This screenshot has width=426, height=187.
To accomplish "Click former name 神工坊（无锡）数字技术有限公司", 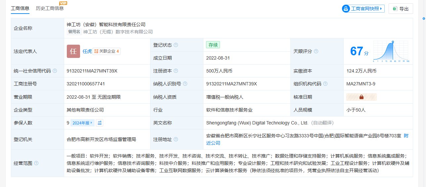I will pyautogui.click(x=118, y=32).
